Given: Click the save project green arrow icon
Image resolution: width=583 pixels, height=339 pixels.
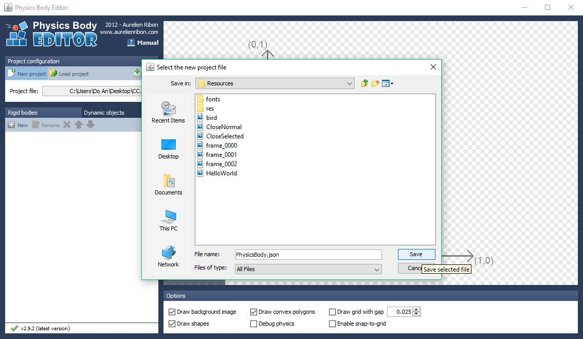Looking at the screenshot, I should [137, 74].
